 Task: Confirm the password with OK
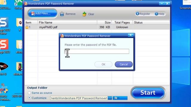(x=103, y=64)
